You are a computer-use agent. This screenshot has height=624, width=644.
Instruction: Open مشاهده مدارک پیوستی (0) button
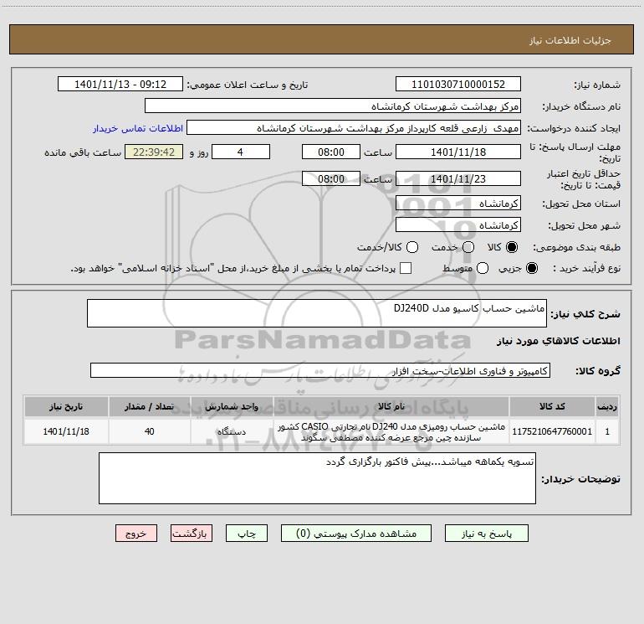point(356,534)
